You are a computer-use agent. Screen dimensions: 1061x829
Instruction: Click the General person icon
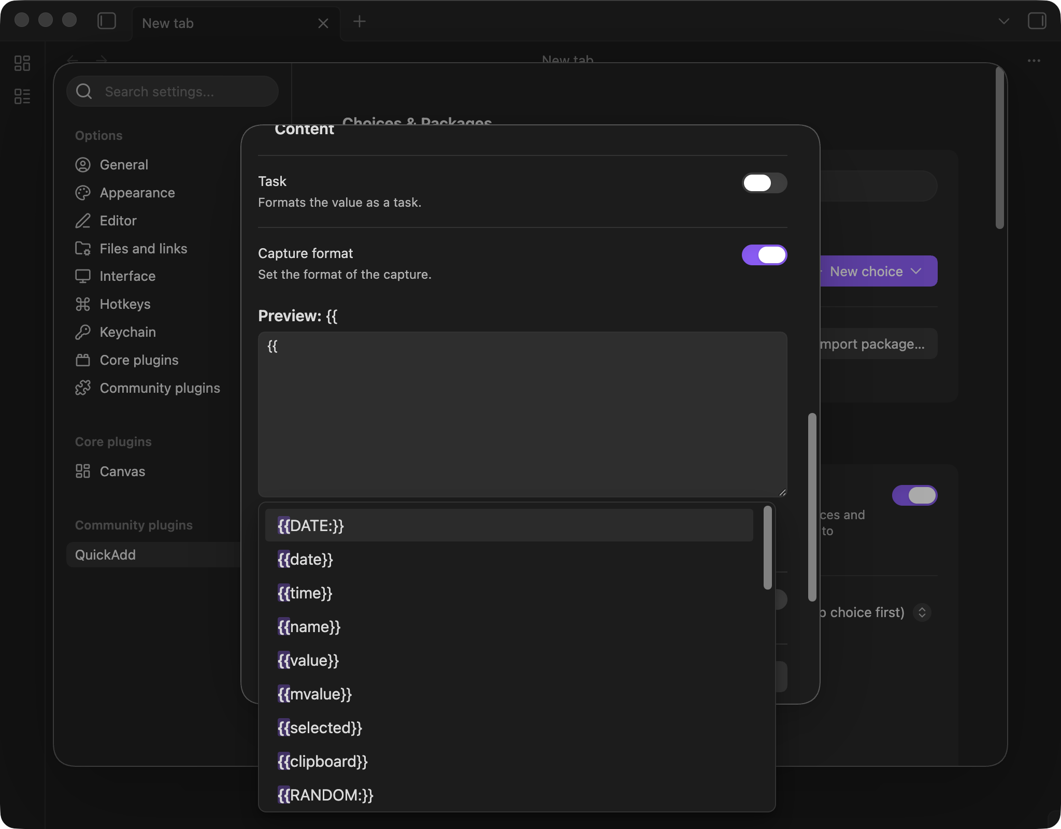pos(83,165)
